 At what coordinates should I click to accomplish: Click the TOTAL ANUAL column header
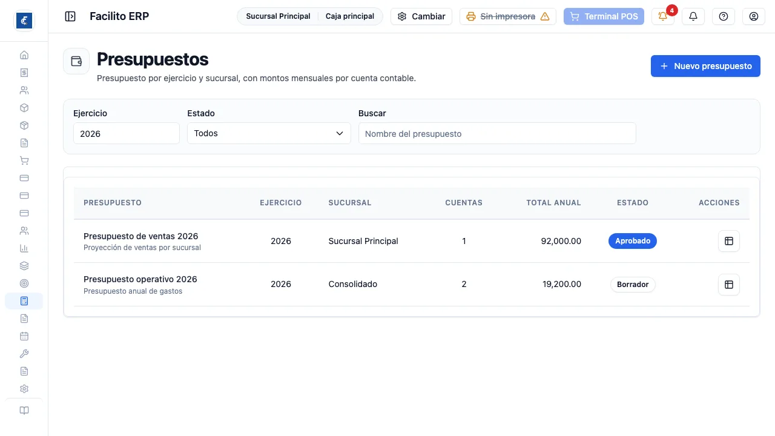click(554, 203)
